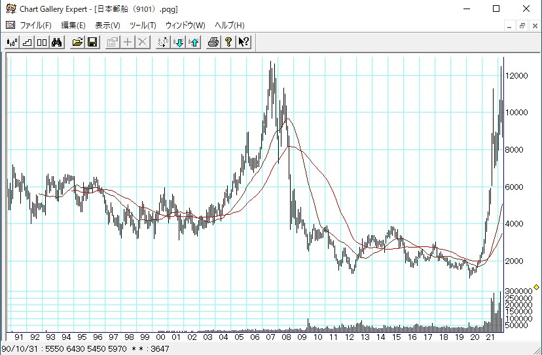Screen dimensions: 542x355
Task: Open the 編集(E) menu
Action: click(73, 26)
